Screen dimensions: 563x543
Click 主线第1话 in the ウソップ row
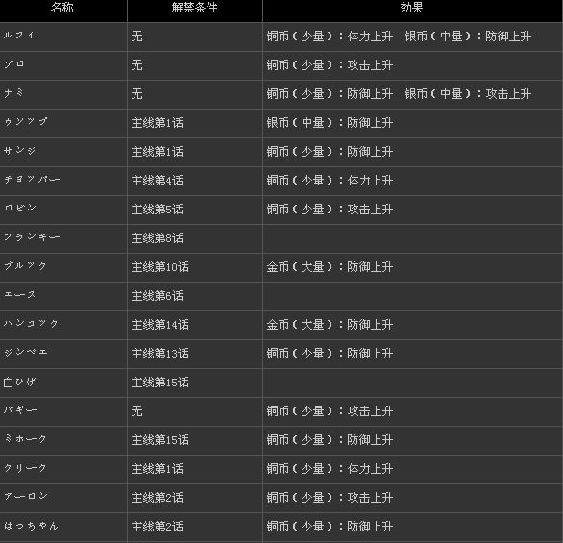[158, 123]
